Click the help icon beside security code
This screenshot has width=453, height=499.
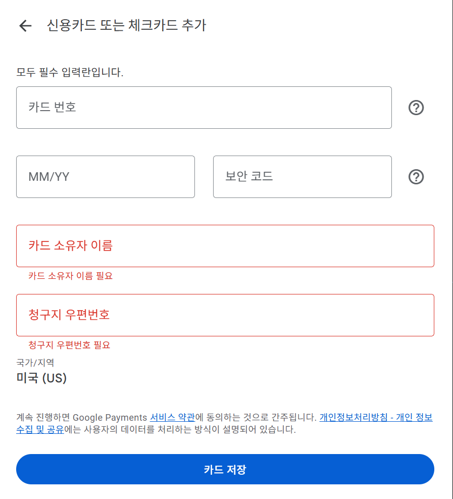point(416,177)
